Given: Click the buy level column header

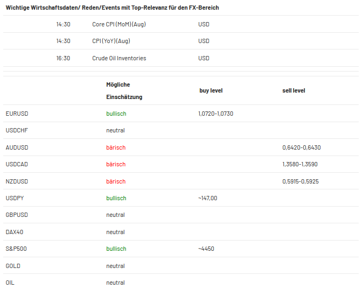Looking at the screenshot, I should point(211,90).
